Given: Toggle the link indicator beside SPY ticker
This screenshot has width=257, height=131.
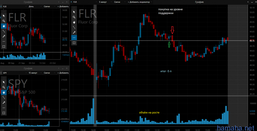Looking at the screenshot, I should click(x=1, y=73).
